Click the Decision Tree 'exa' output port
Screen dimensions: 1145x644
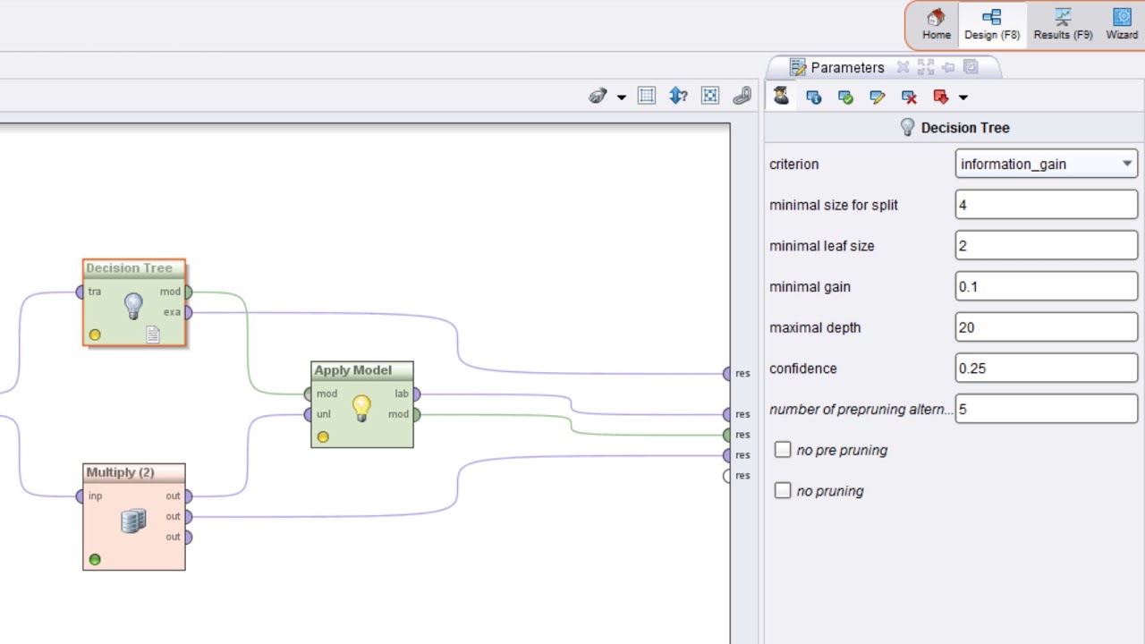187,312
